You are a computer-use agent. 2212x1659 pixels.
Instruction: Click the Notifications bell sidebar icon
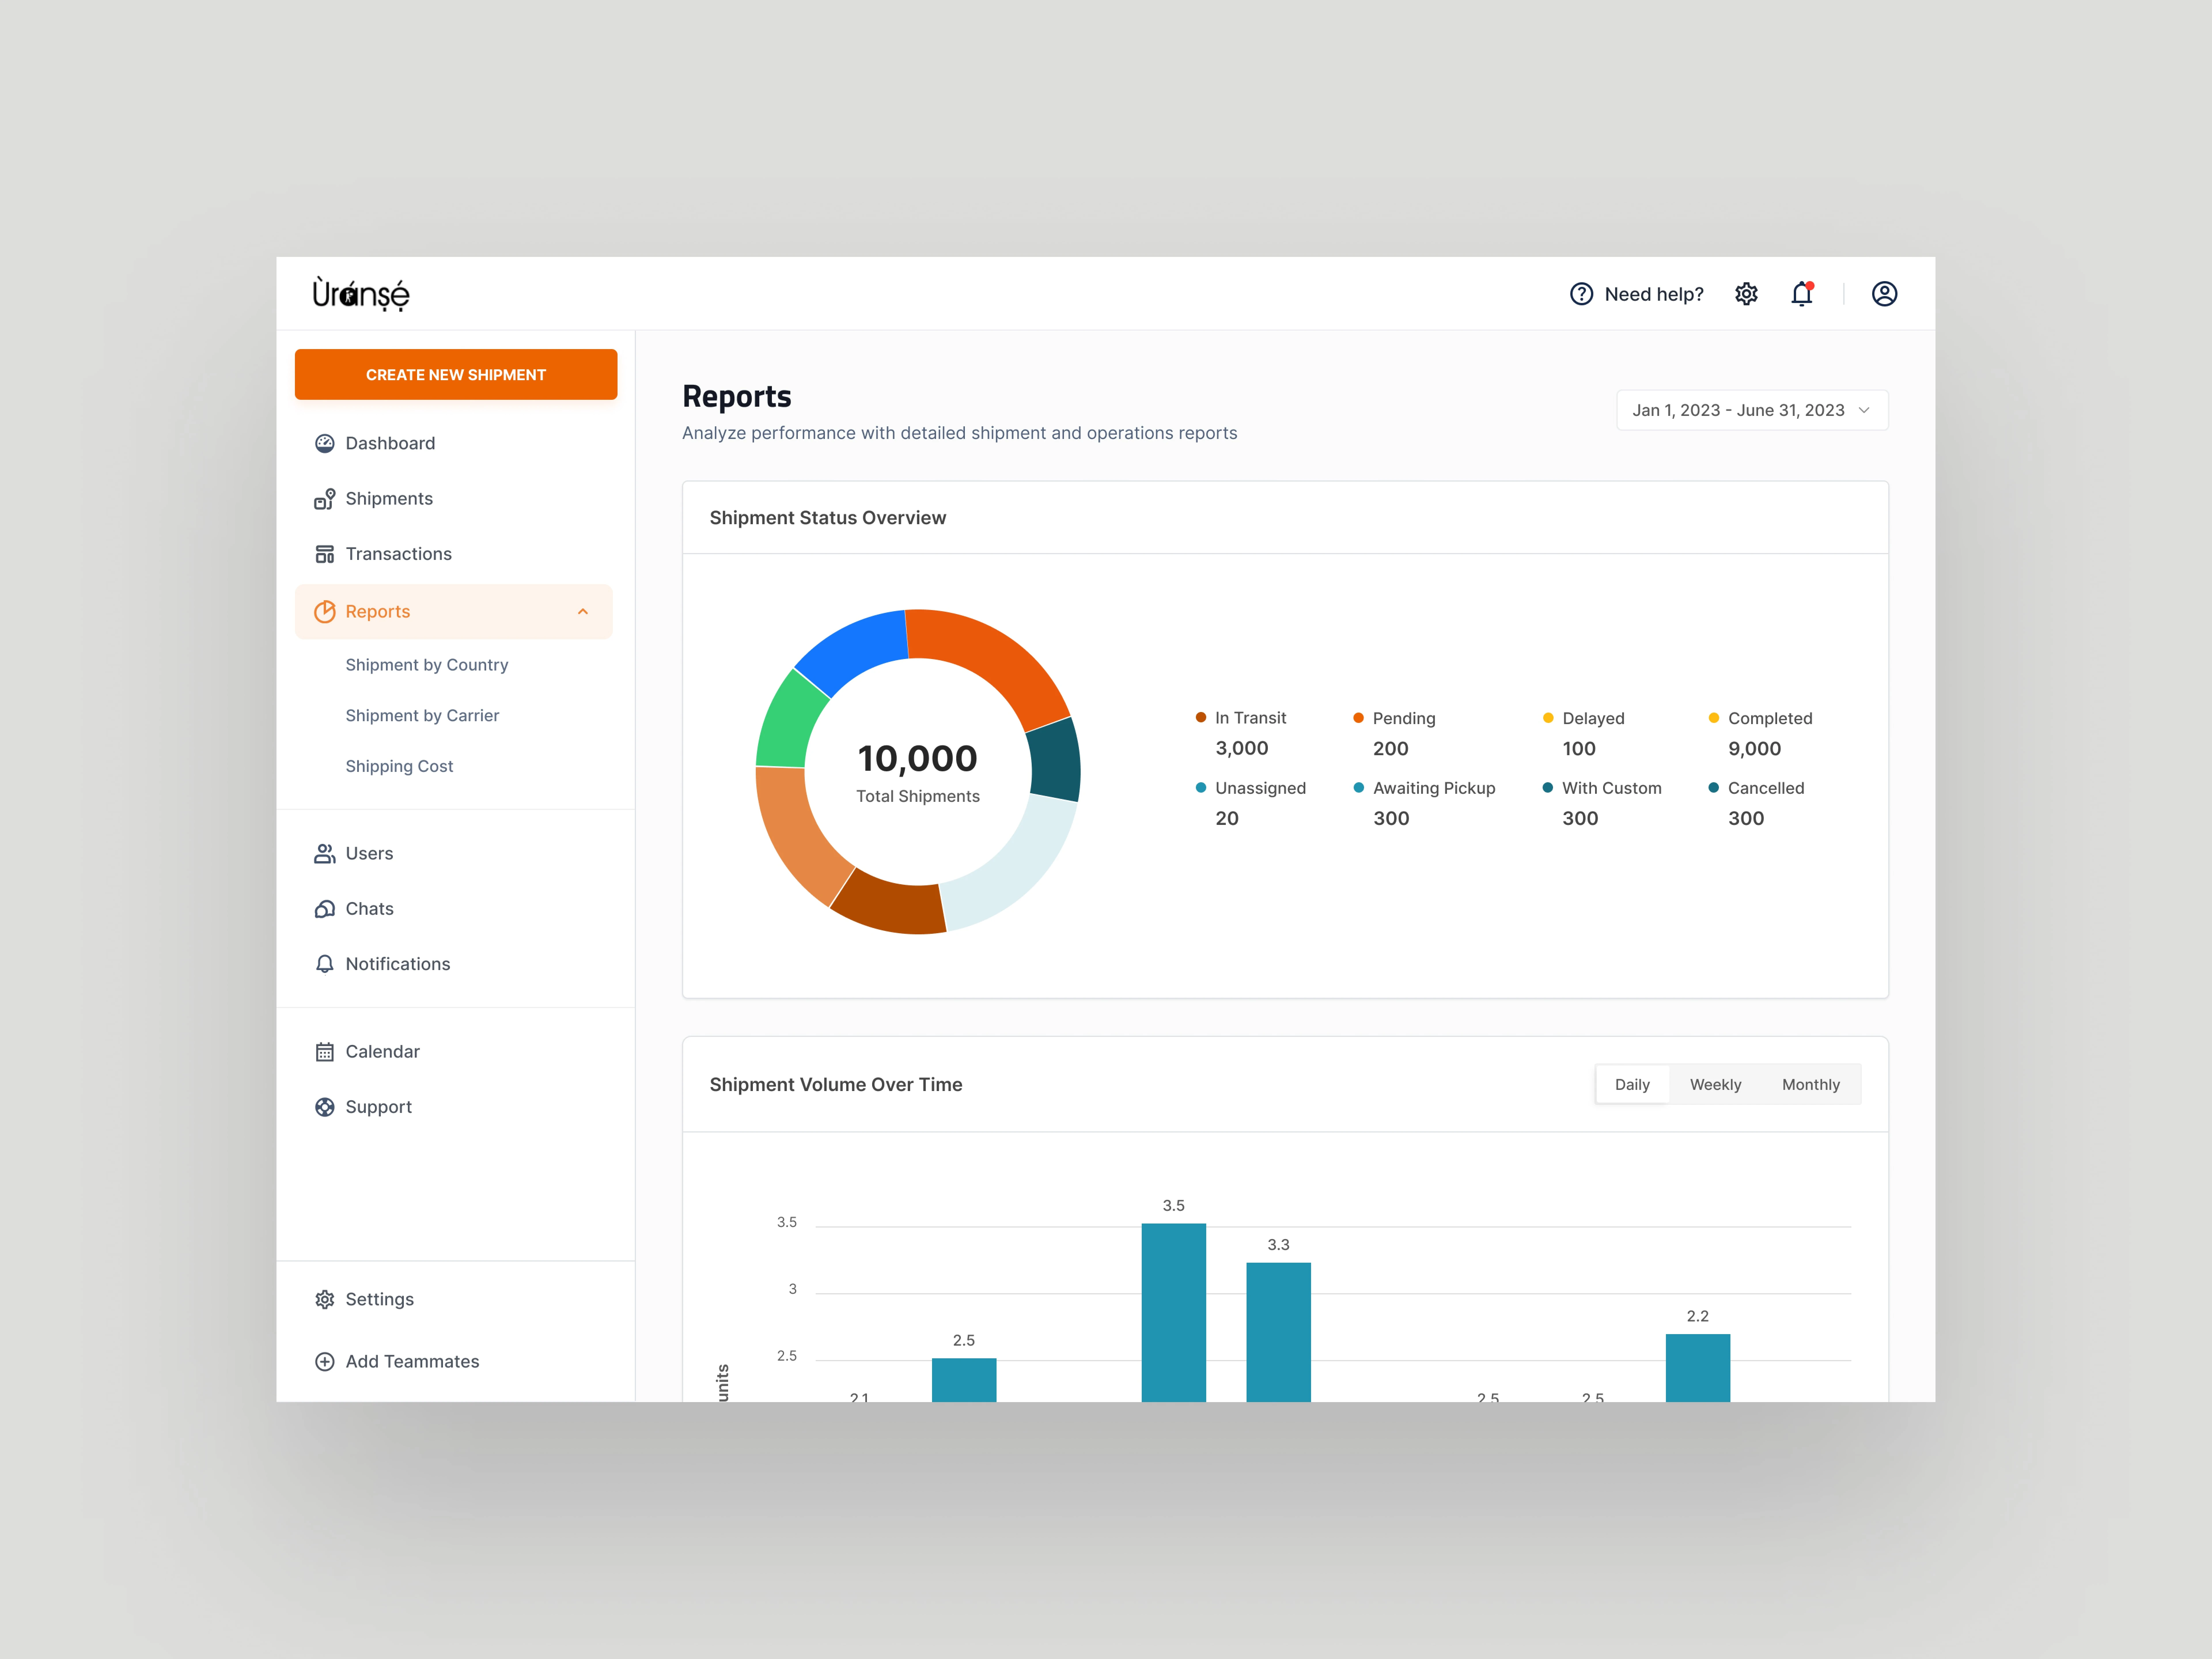point(325,964)
